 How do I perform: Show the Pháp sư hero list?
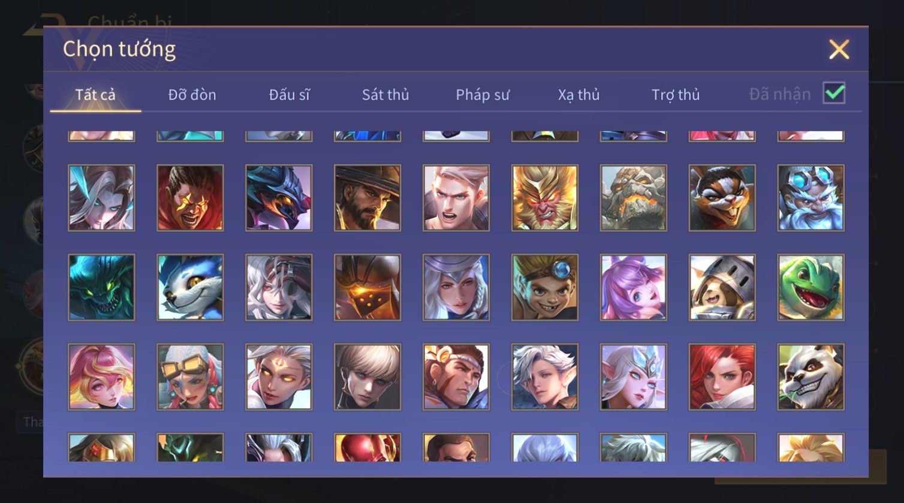click(x=483, y=95)
